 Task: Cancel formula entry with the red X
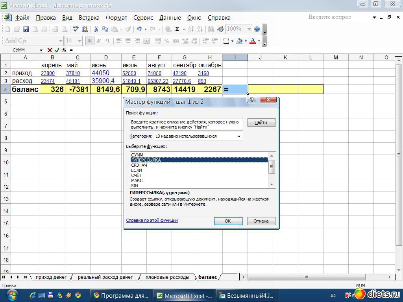pos(50,50)
